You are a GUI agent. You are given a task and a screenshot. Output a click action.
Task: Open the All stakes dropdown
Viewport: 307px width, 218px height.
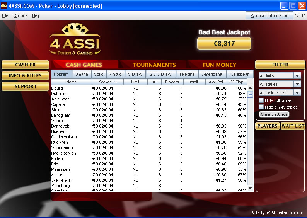pos(297,84)
